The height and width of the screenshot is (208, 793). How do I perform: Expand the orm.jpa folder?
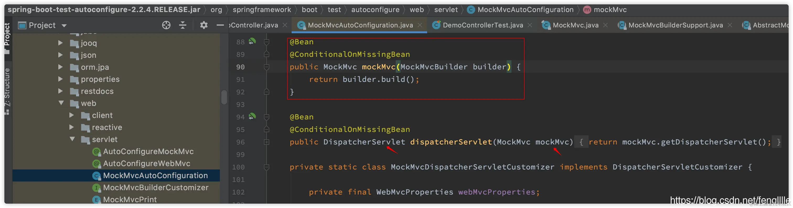coord(60,67)
